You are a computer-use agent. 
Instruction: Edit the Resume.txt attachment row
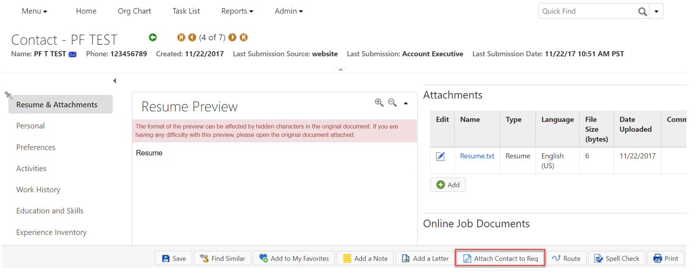tap(440, 156)
